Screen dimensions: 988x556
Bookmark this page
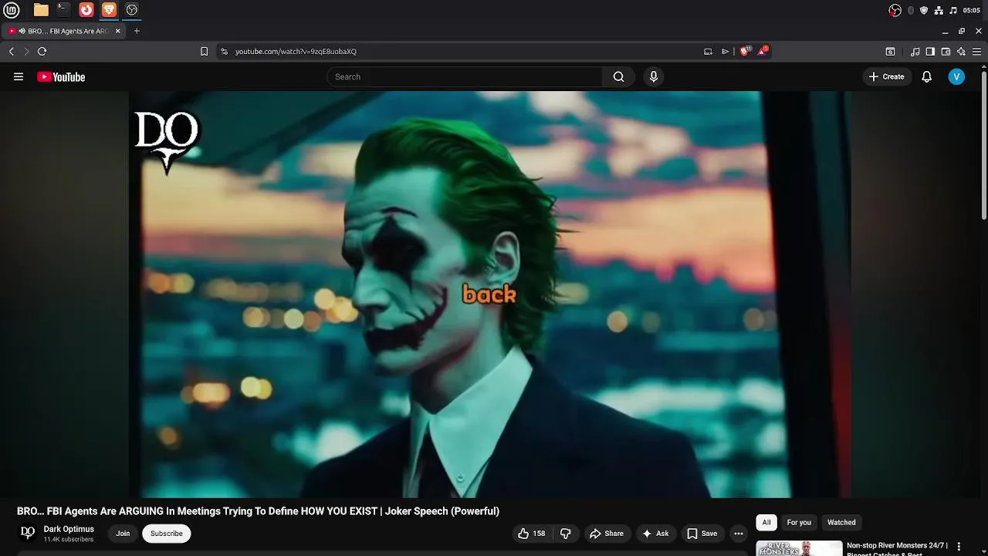point(204,51)
